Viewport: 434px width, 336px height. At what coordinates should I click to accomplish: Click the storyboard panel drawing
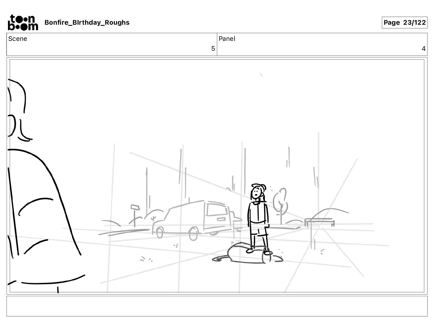click(x=217, y=176)
